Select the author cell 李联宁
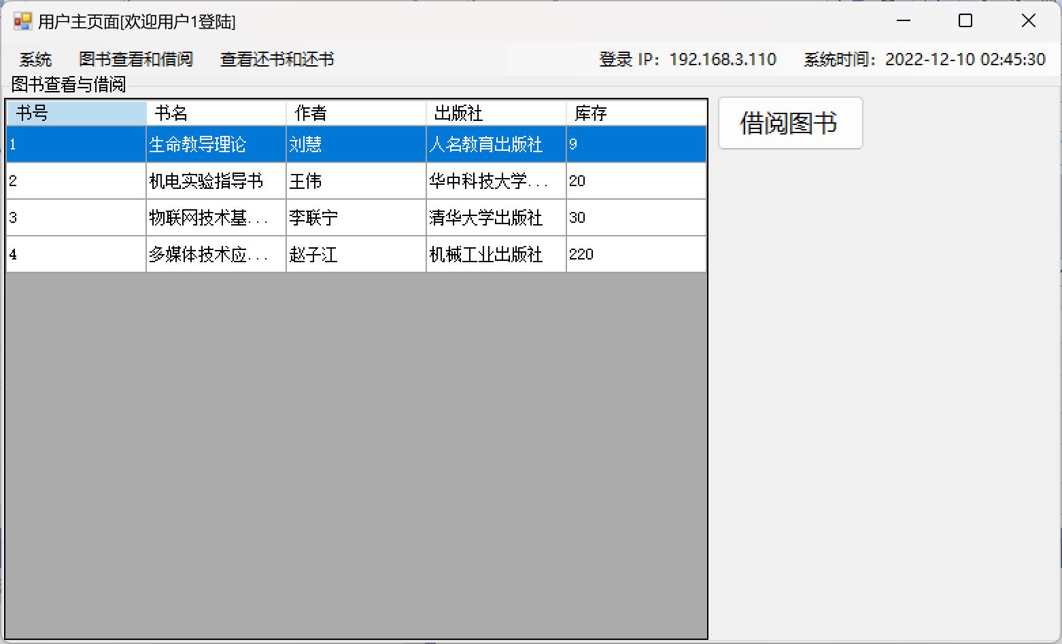 coord(356,217)
